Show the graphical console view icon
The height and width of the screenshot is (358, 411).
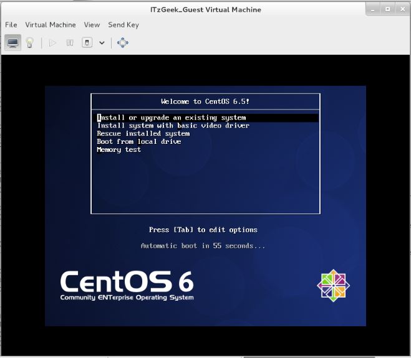click(12, 42)
